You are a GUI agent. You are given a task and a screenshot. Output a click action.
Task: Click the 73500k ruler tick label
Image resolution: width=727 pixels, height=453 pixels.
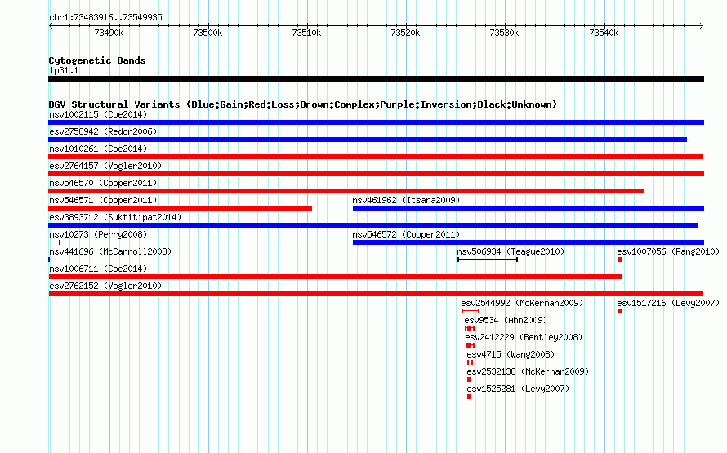coord(207,33)
